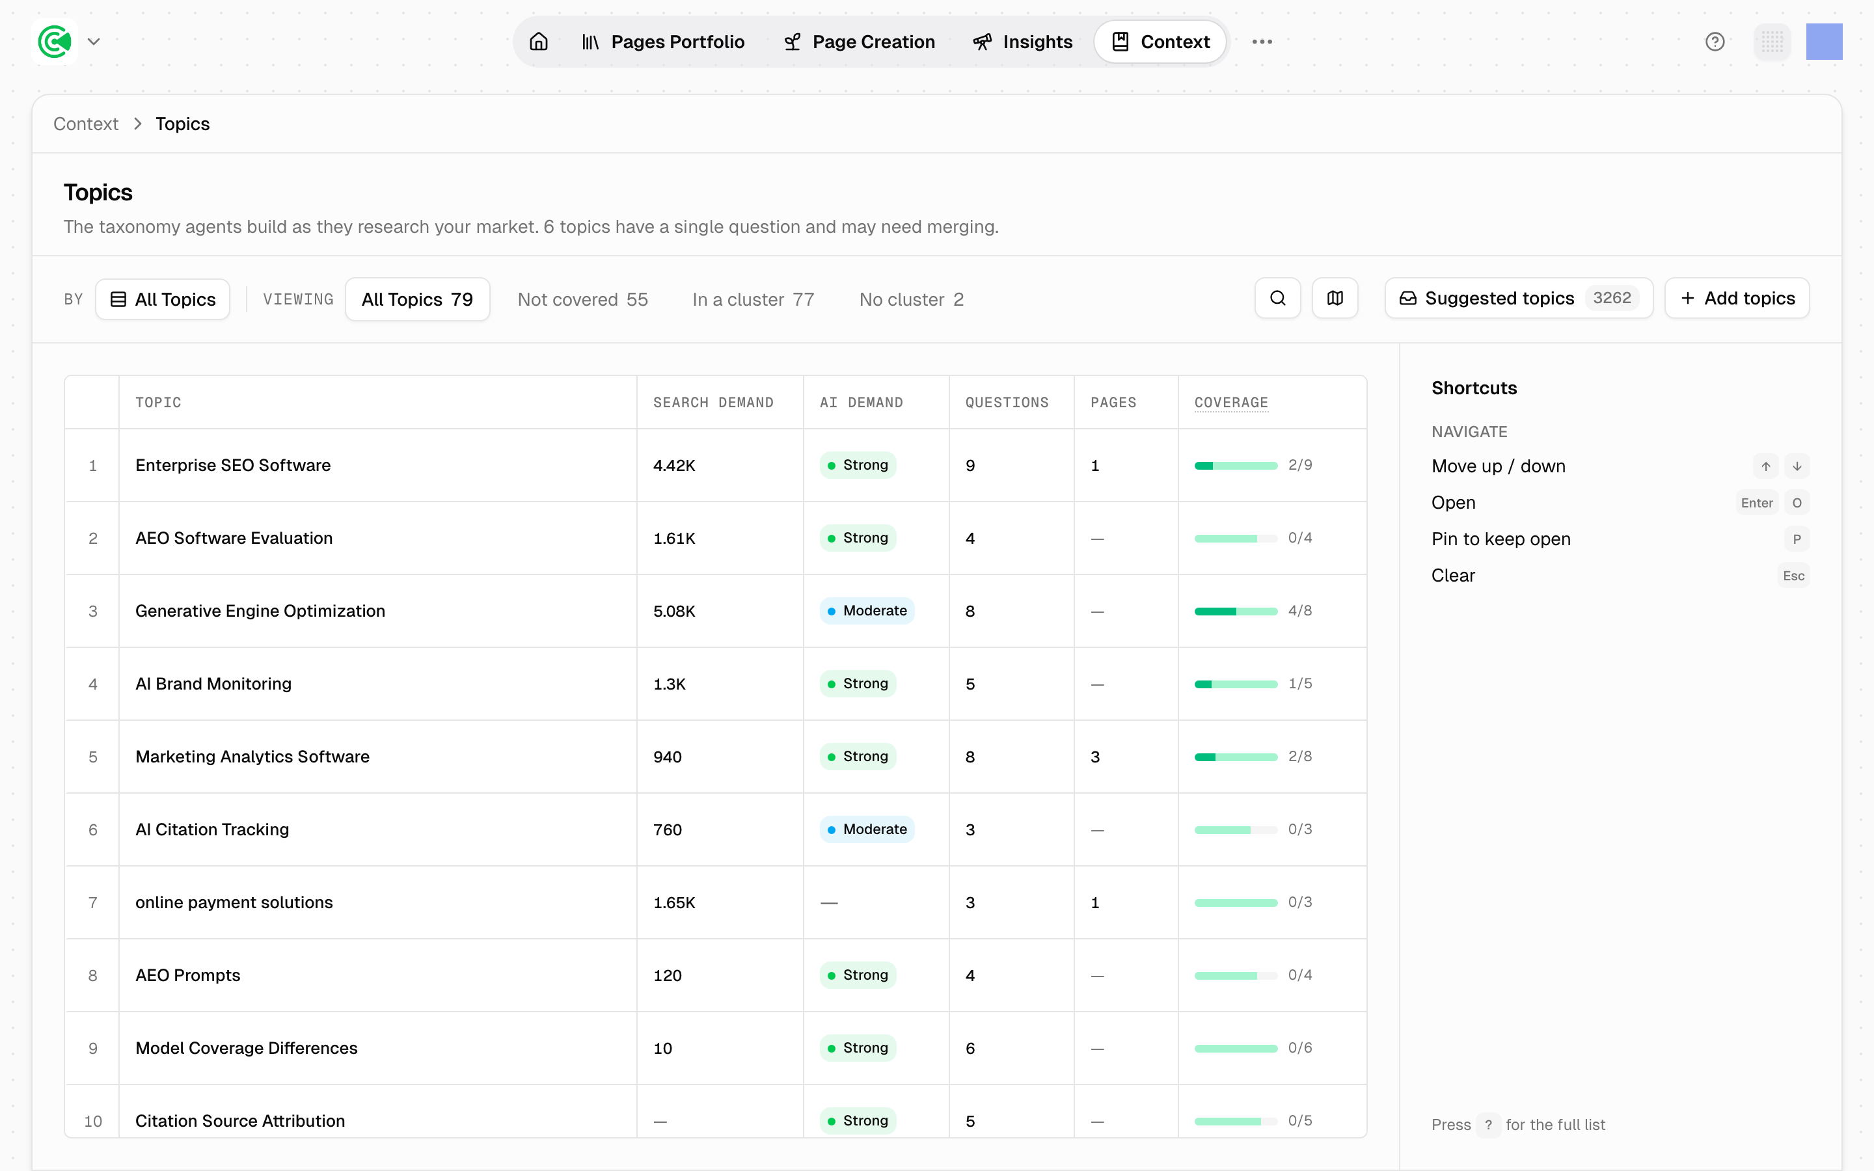The width and height of the screenshot is (1874, 1171).
Task: Click the Moderate badge for Generative Engine Optimization
Action: 867,611
